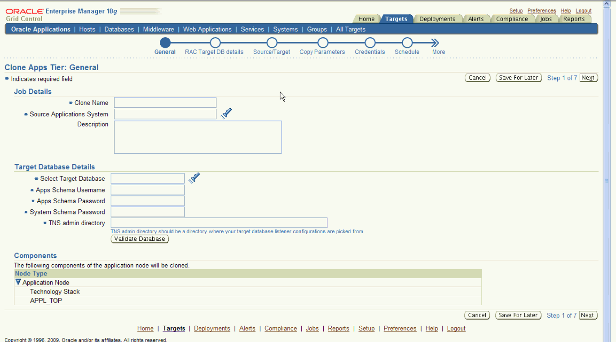Open the Preferences link at top right
The image size is (616, 342).
[541, 11]
